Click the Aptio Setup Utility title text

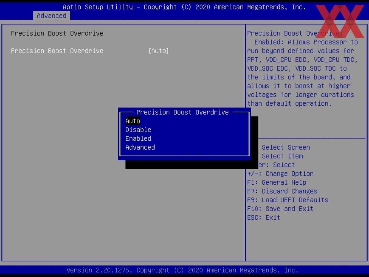point(184,7)
